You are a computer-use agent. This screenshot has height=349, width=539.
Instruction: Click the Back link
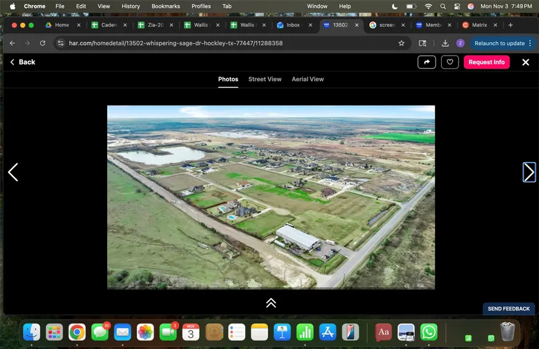[x=23, y=62]
